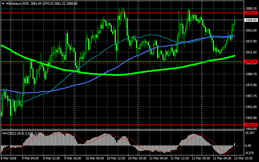Click the MACD scale value -9.579
Screen dimensions: 259x162
pyautogui.click(x=249, y=153)
